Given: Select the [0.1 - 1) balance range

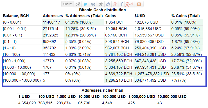Looking at the screenshot, I should [10, 42].
